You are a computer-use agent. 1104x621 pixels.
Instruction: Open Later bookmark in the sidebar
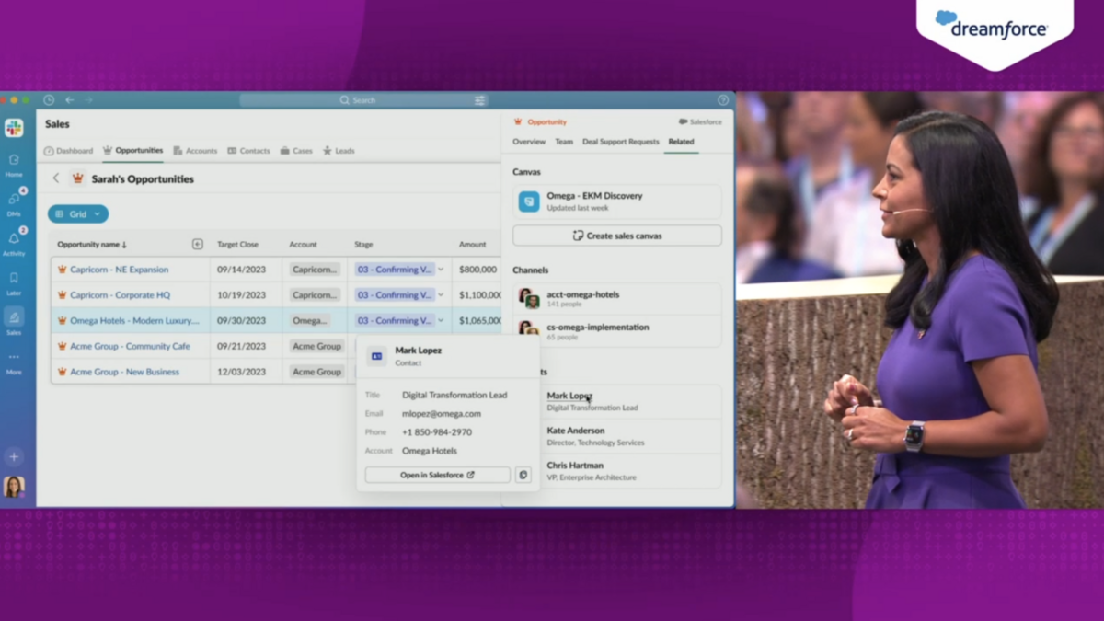point(14,282)
